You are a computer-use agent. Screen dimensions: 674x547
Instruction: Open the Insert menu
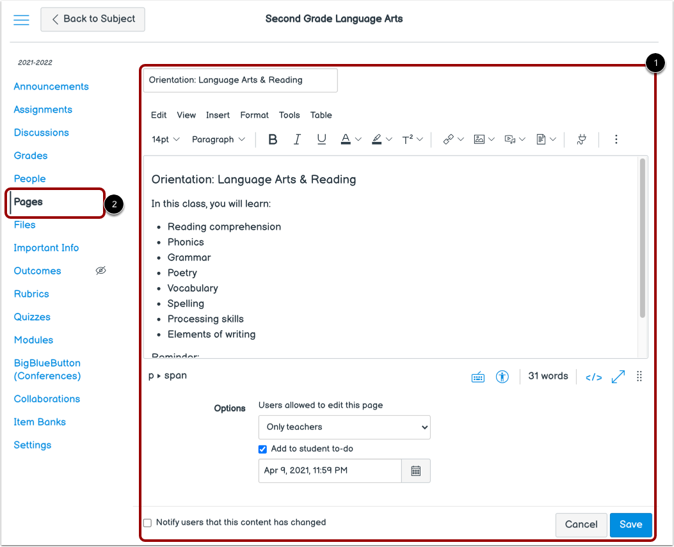(x=218, y=115)
